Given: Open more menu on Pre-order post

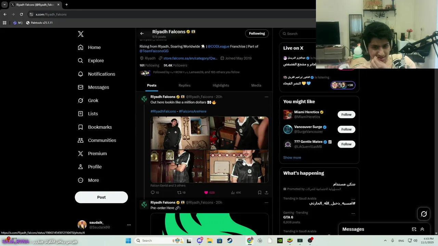Looking at the screenshot, I should [x=266, y=203].
